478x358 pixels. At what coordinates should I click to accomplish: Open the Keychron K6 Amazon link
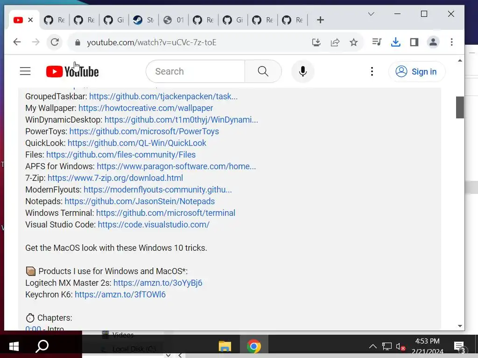[120, 295]
